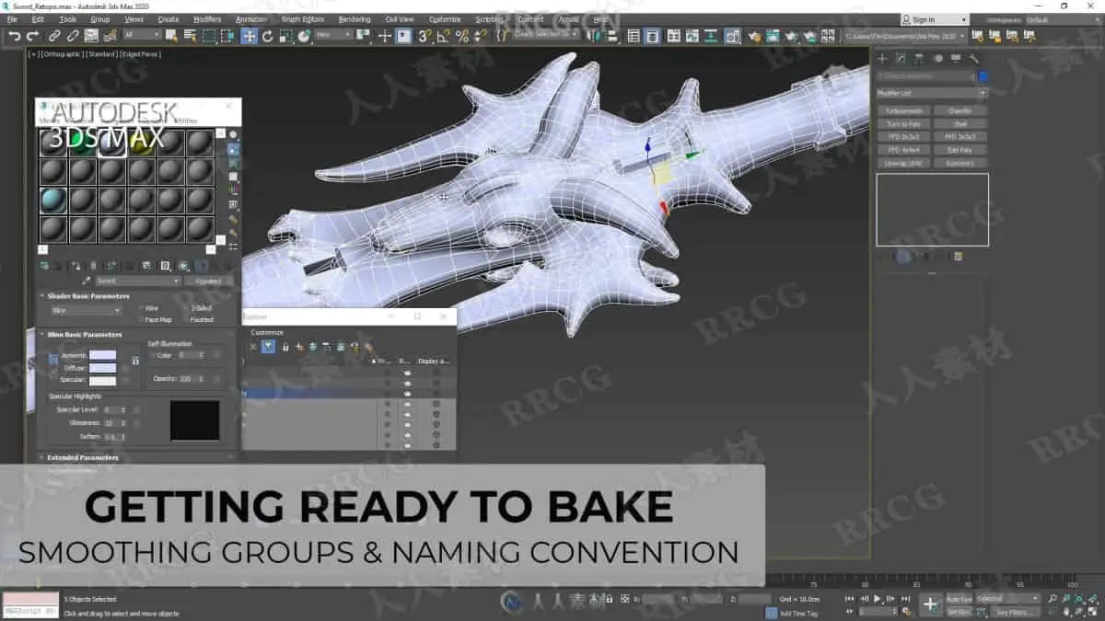Open the Blinn shader type dropdown

pyautogui.click(x=86, y=310)
